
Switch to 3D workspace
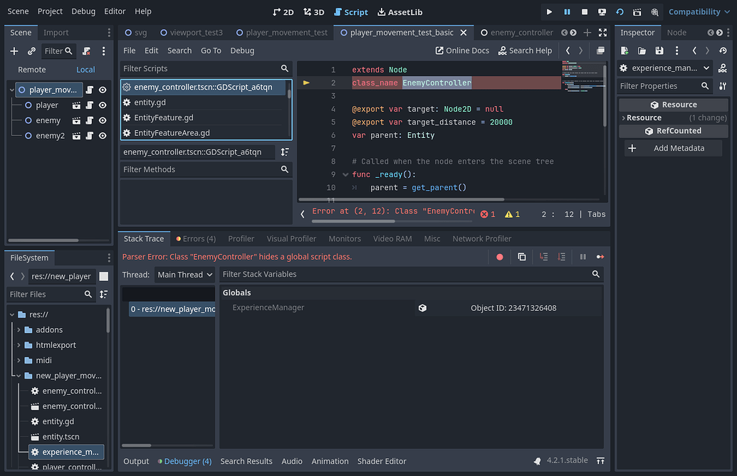pyautogui.click(x=314, y=11)
